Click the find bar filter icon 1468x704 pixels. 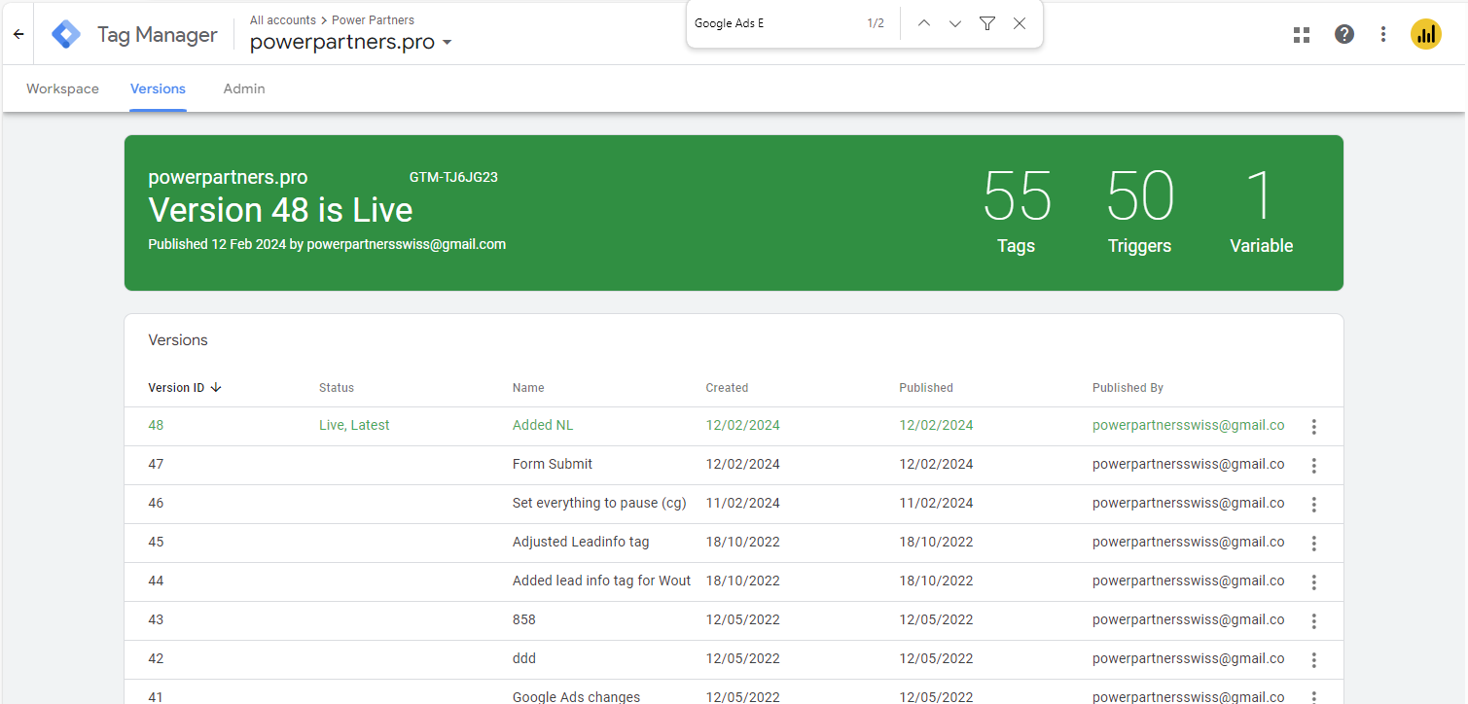pyautogui.click(x=987, y=23)
